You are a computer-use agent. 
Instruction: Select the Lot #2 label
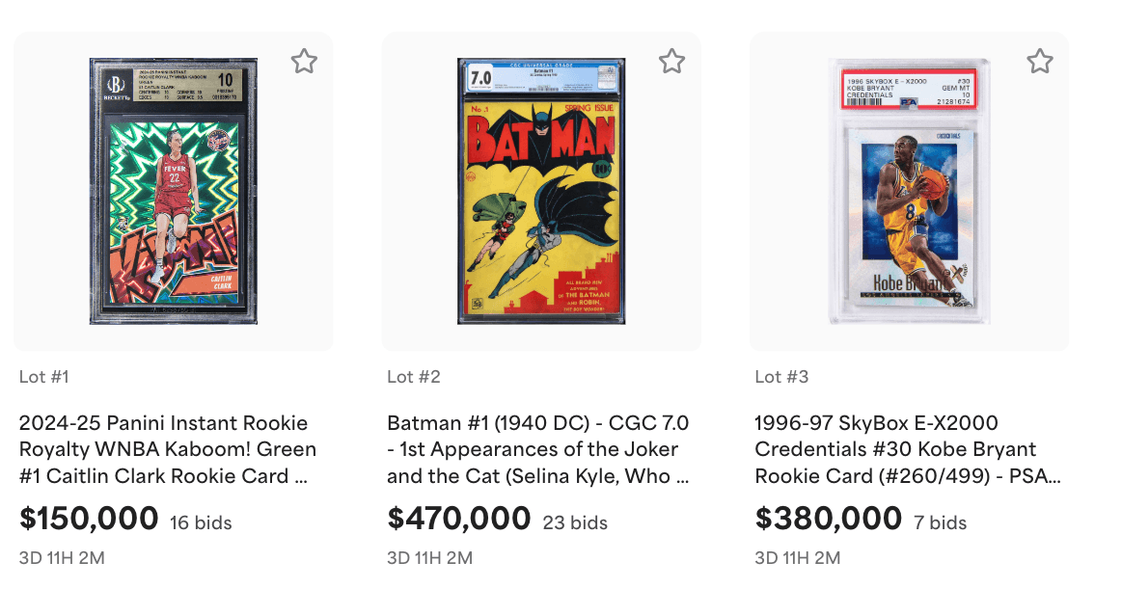click(x=414, y=377)
